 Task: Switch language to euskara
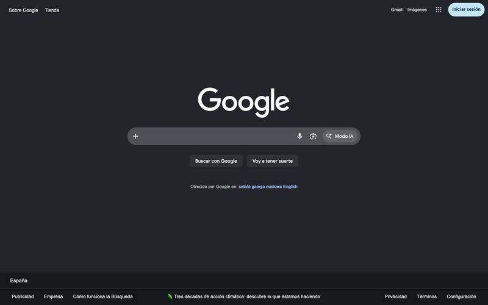tap(274, 187)
